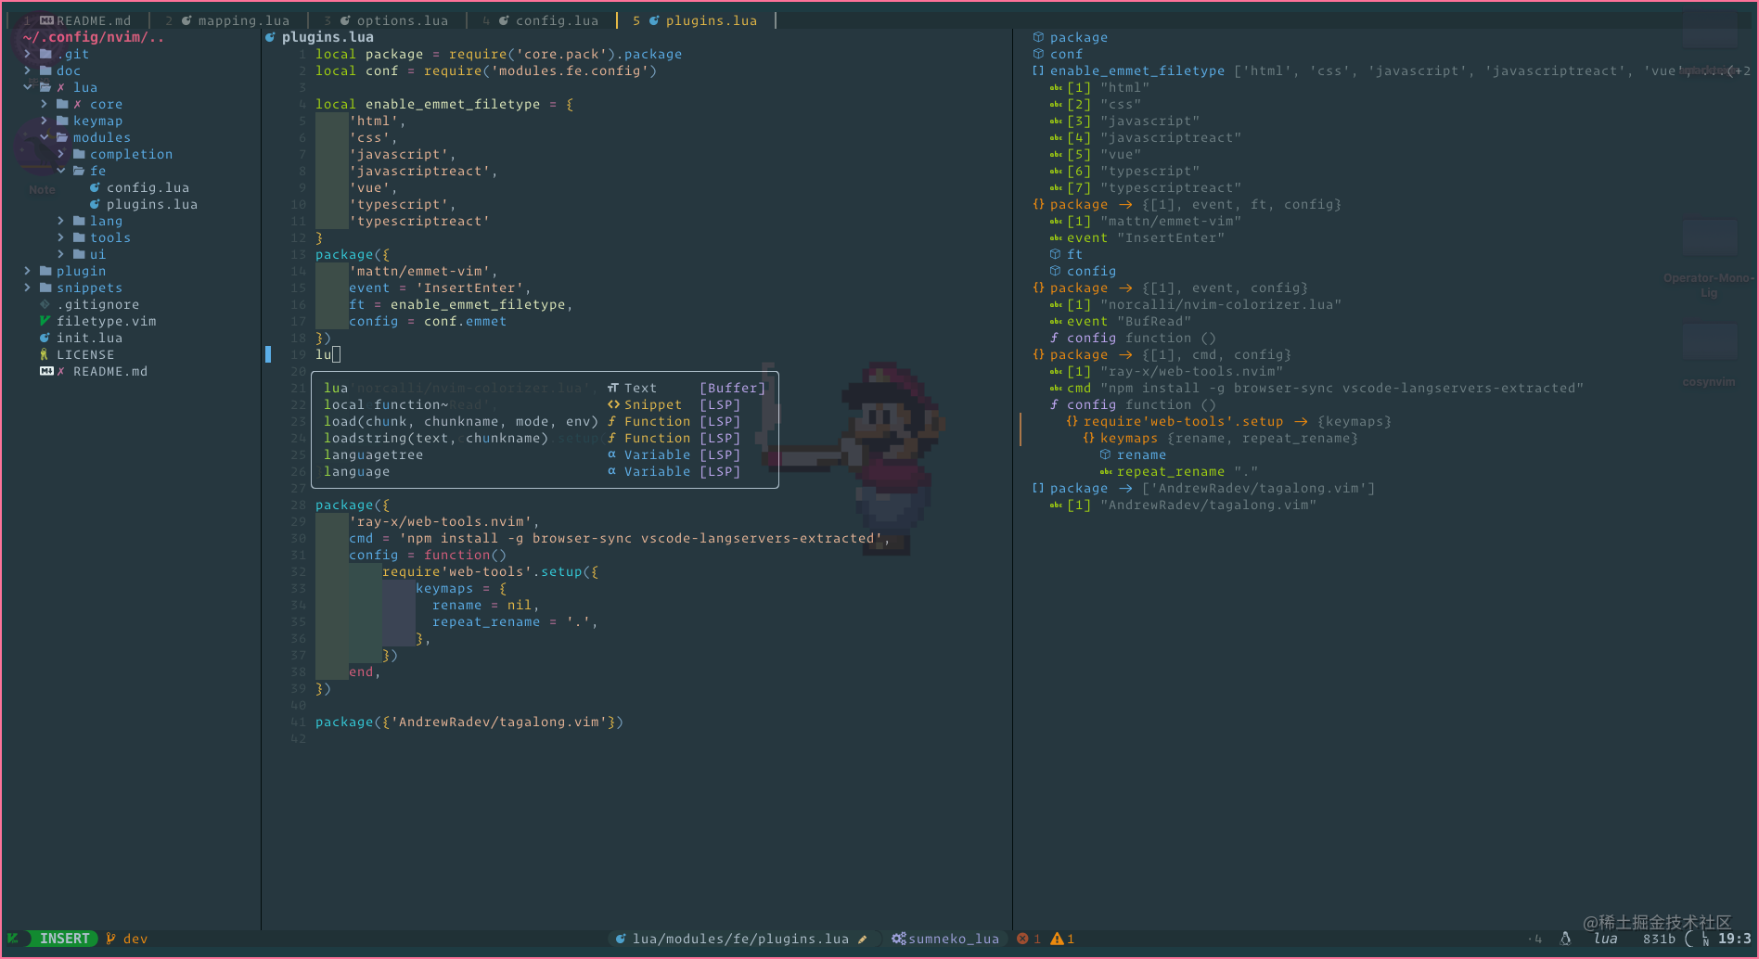Select the plugins.lua buffer tab

tap(696, 20)
